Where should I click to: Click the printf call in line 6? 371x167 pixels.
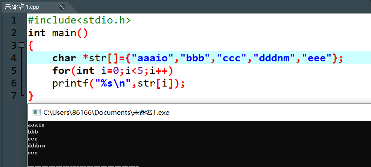coord(70,83)
